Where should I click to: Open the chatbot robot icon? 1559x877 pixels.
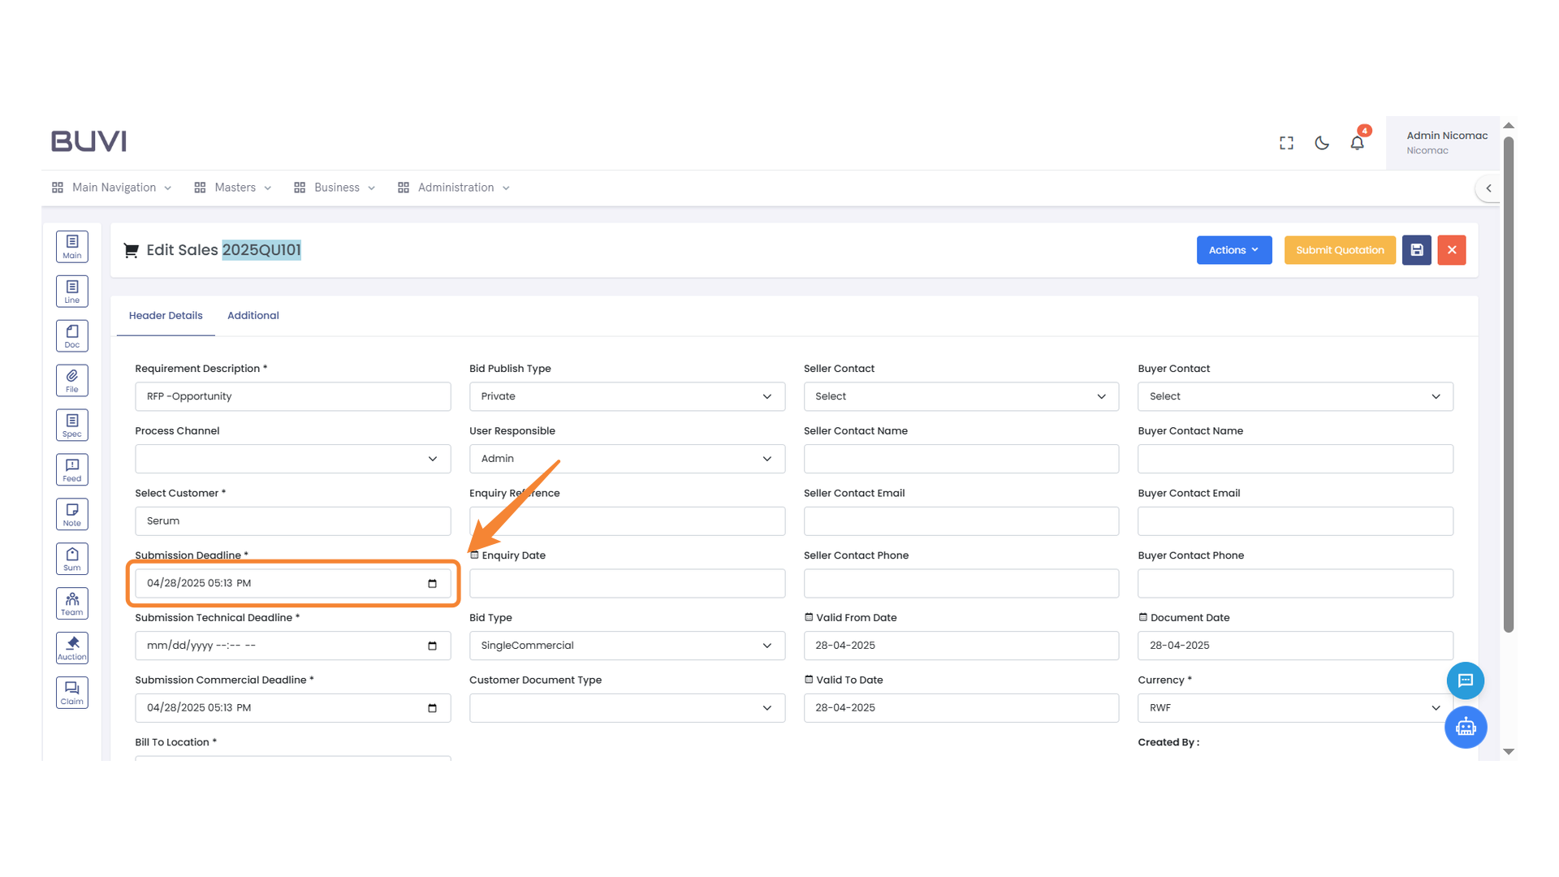pyautogui.click(x=1465, y=727)
